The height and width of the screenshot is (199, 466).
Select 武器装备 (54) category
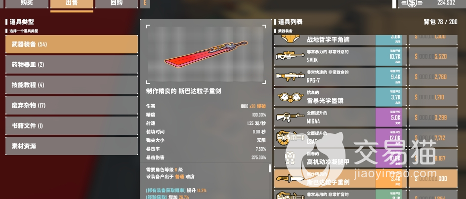pyautogui.click(x=72, y=44)
